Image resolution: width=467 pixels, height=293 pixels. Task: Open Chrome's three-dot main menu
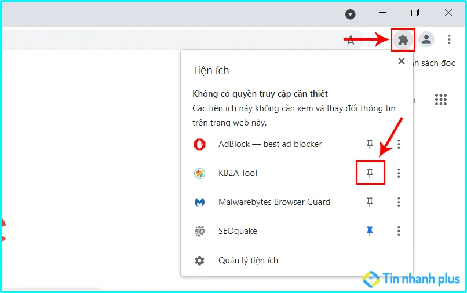pyautogui.click(x=449, y=39)
